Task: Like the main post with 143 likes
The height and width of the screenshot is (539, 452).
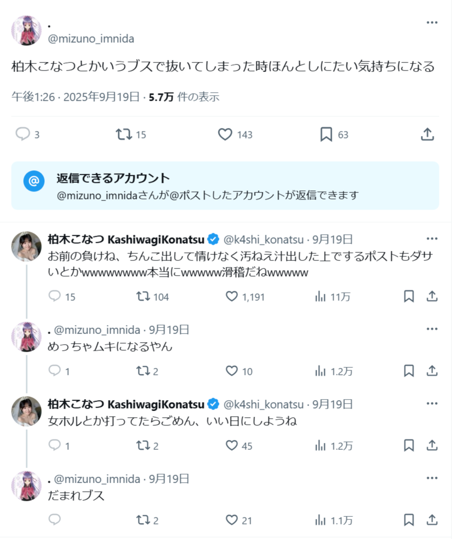Action: pos(225,134)
